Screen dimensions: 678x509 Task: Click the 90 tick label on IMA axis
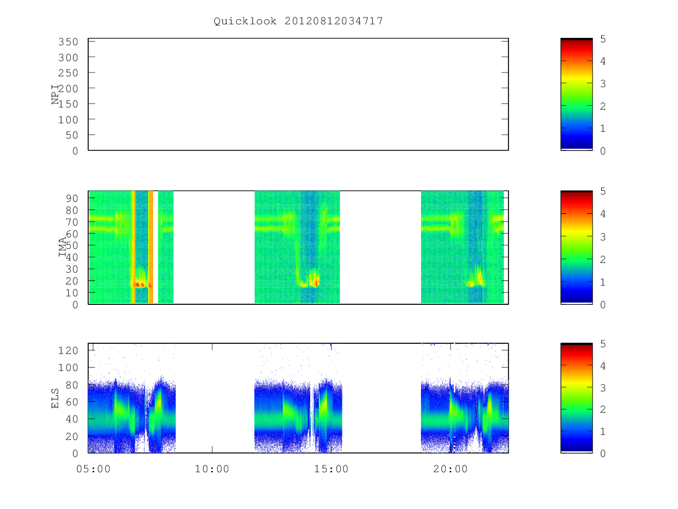click(x=72, y=198)
